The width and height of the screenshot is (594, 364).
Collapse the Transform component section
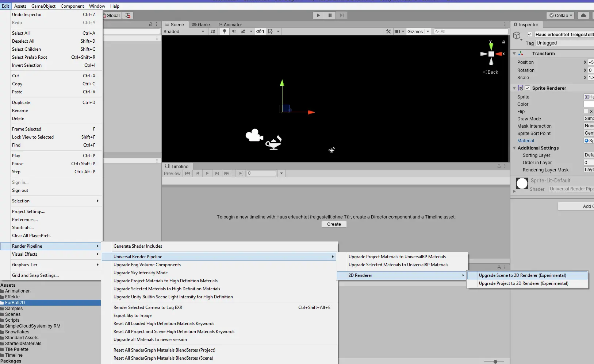514,54
